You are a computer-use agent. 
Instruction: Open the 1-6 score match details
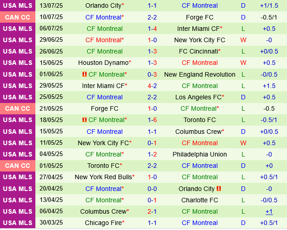pos(152,120)
